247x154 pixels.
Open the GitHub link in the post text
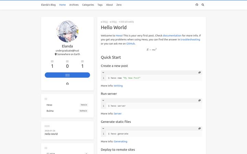tap(130, 43)
